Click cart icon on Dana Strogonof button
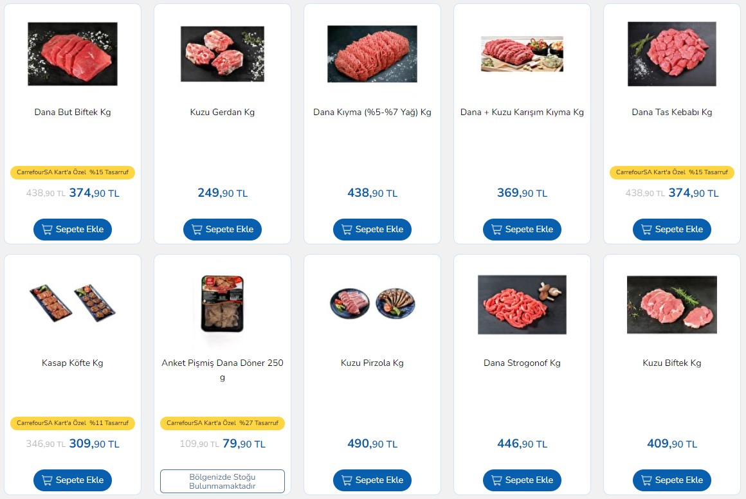The height and width of the screenshot is (499, 746). (x=496, y=480)
